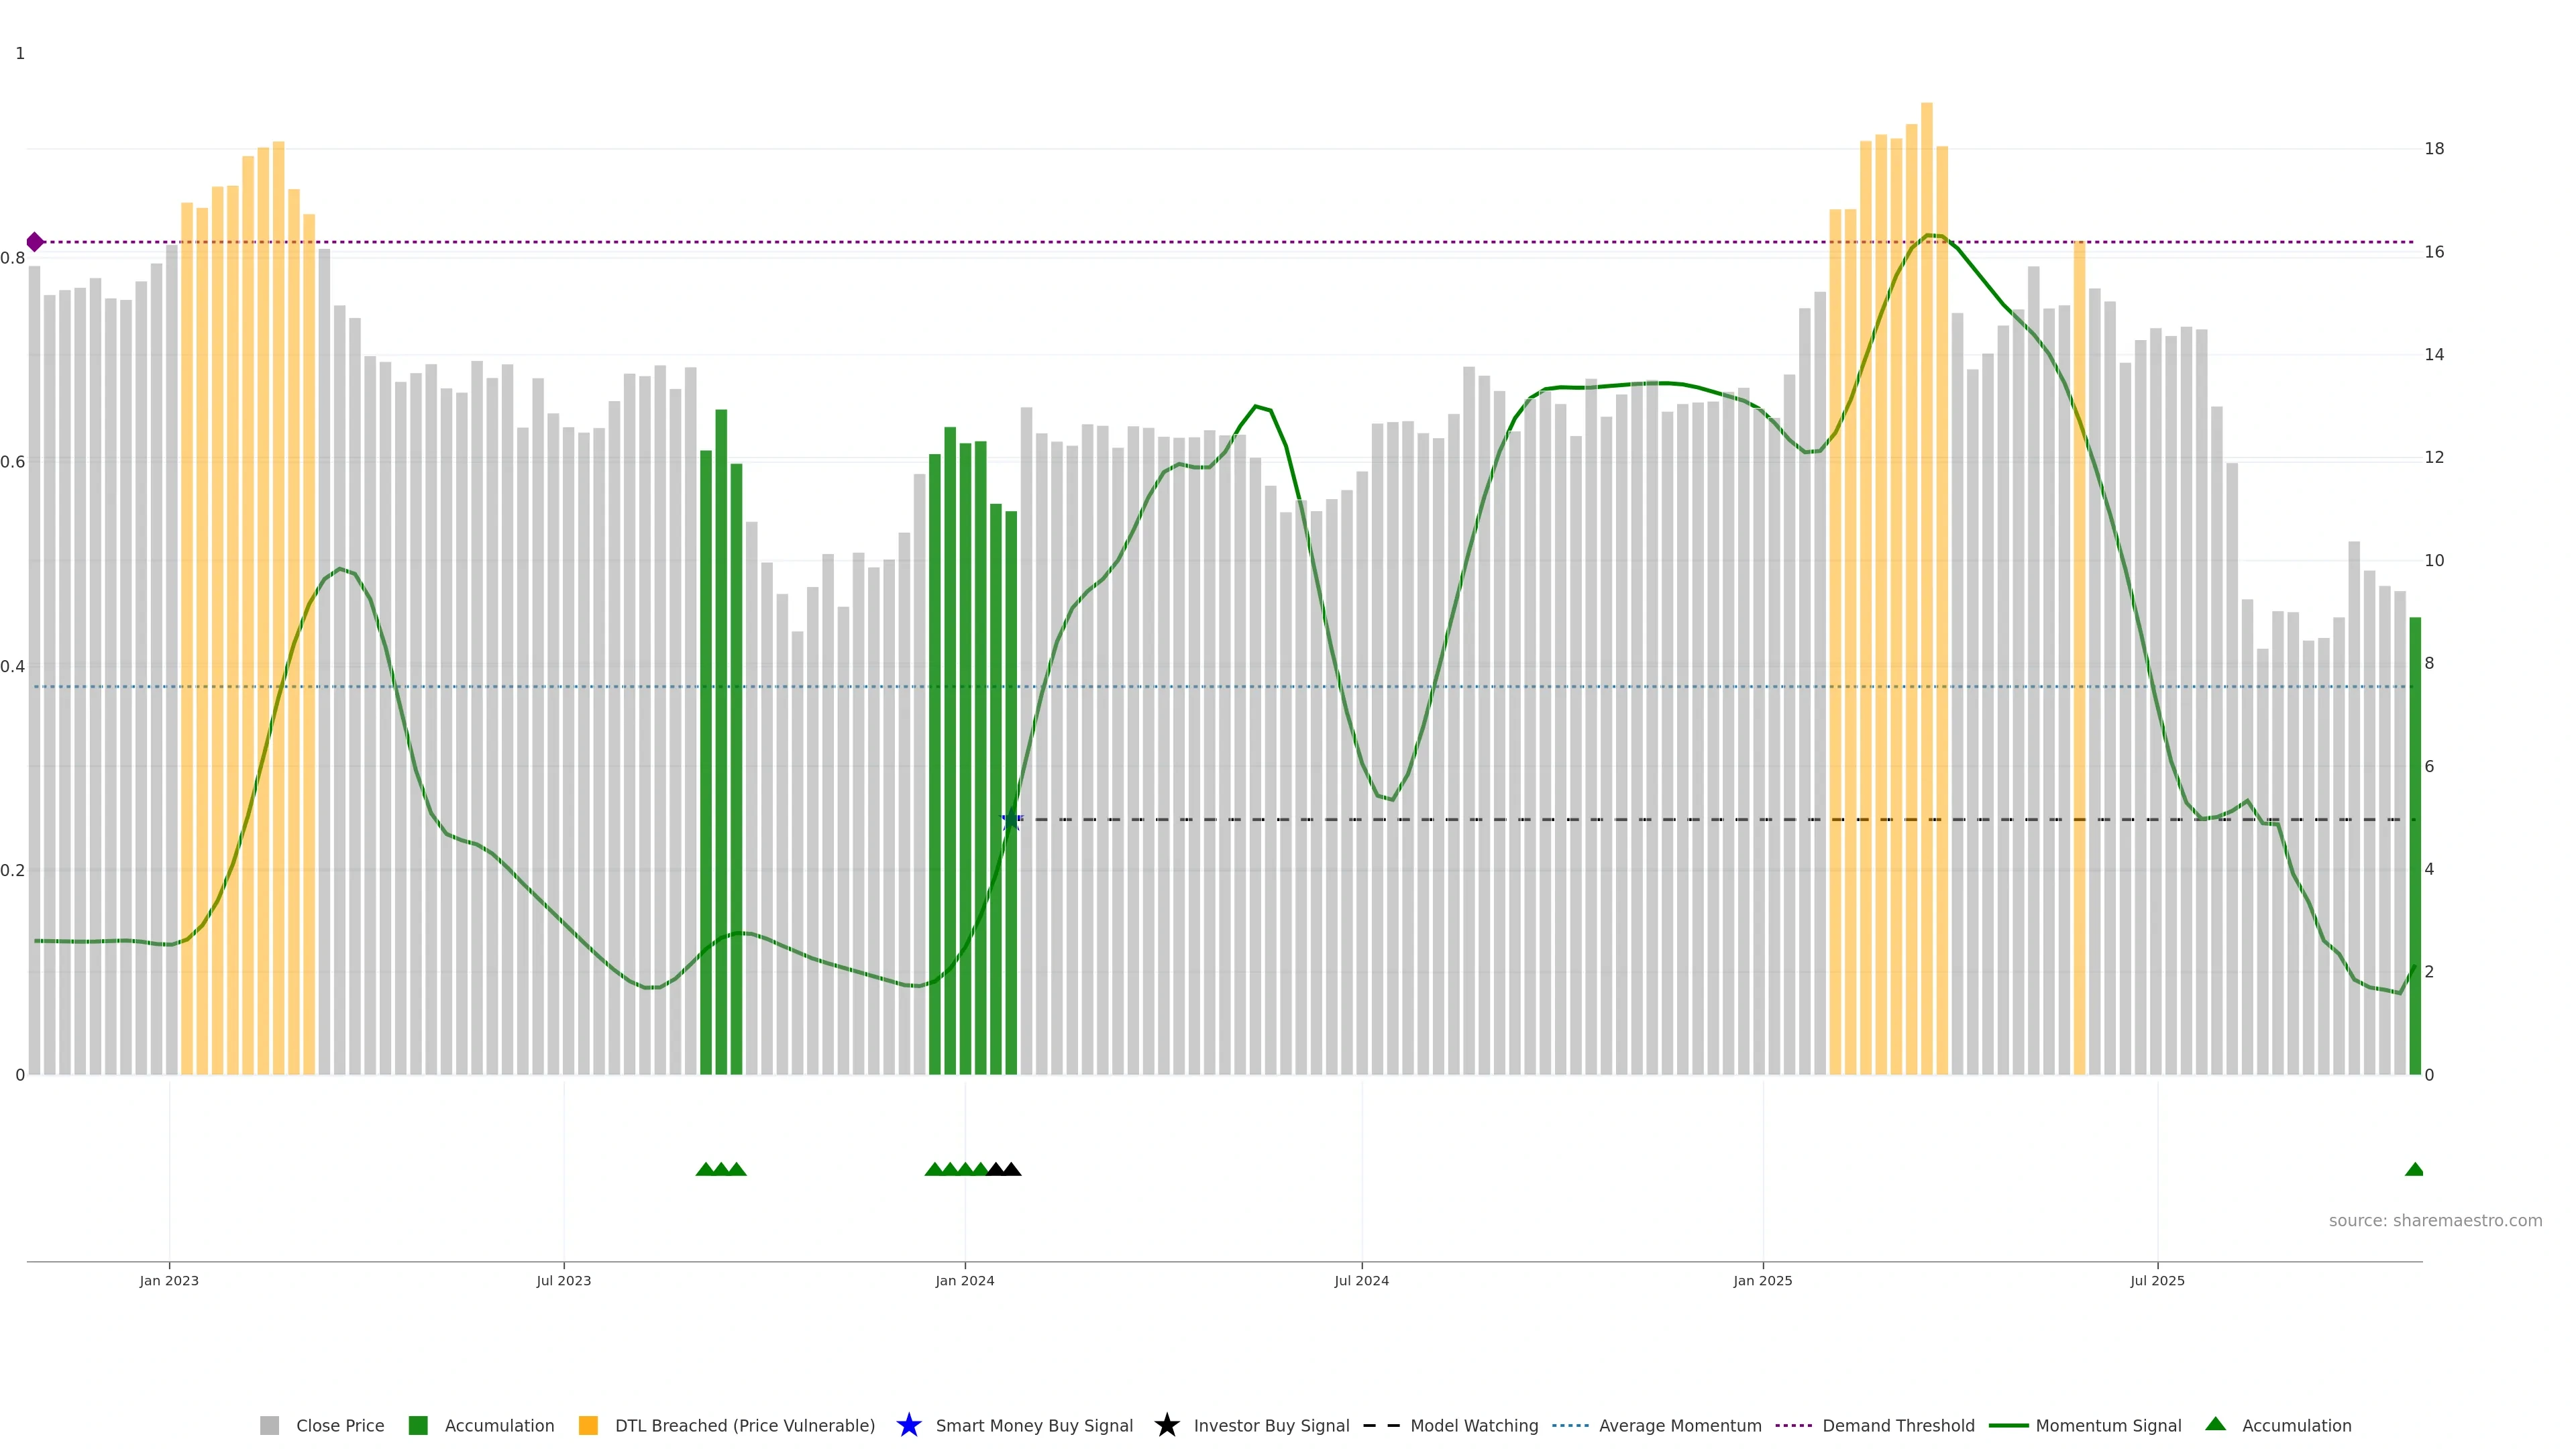Click the DTL Breached (Price Vulnerable) label
The width and height of the screenshot is (2576, 1449).
point(744,1425)
